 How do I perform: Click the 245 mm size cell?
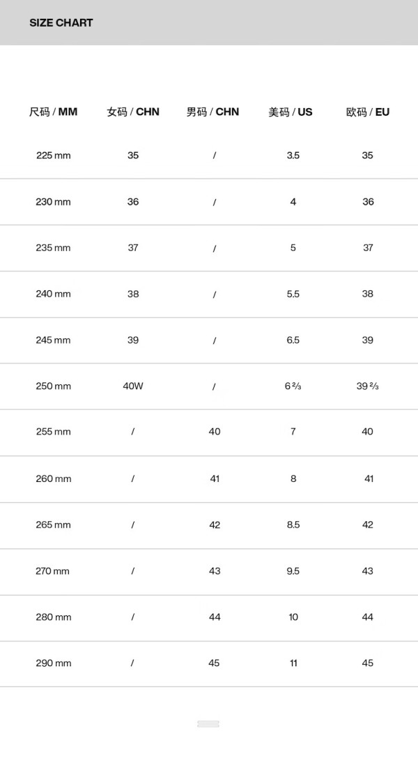click(54, 340)
